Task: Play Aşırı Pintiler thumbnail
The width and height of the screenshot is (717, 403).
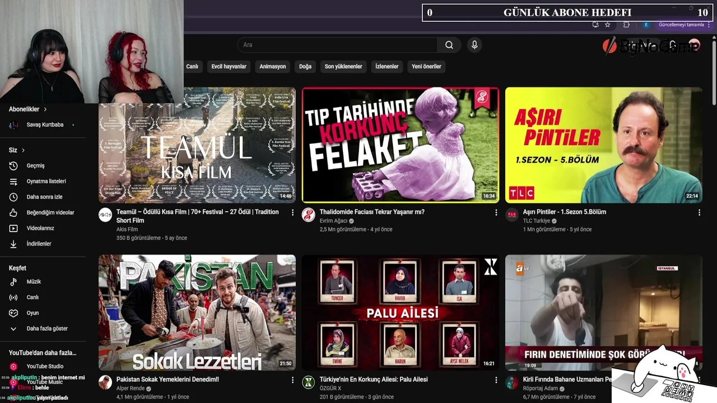Action: pyautogui.click(x=603, y=145)
